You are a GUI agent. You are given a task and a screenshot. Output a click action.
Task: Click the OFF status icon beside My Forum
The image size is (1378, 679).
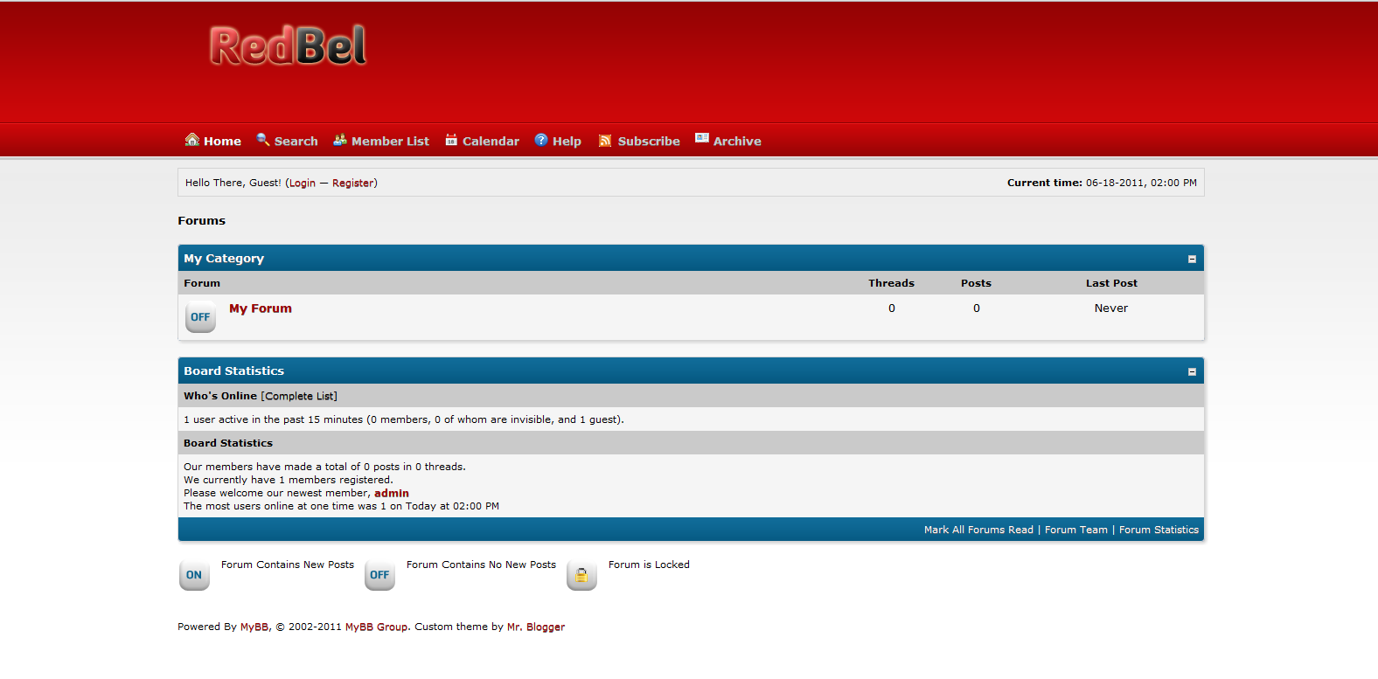pos(200,317)
